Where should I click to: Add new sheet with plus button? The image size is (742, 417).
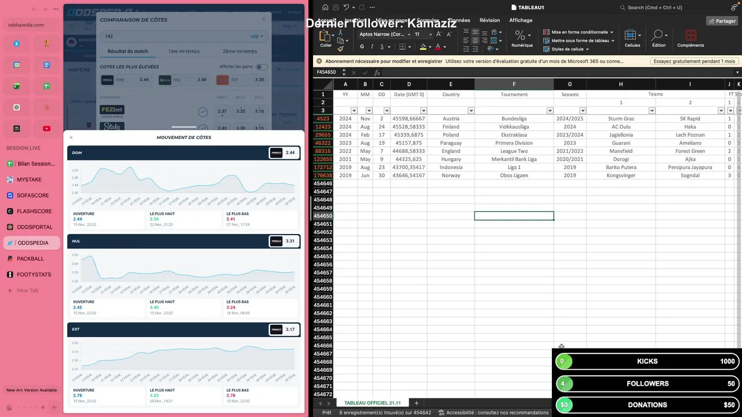(416, 403)
